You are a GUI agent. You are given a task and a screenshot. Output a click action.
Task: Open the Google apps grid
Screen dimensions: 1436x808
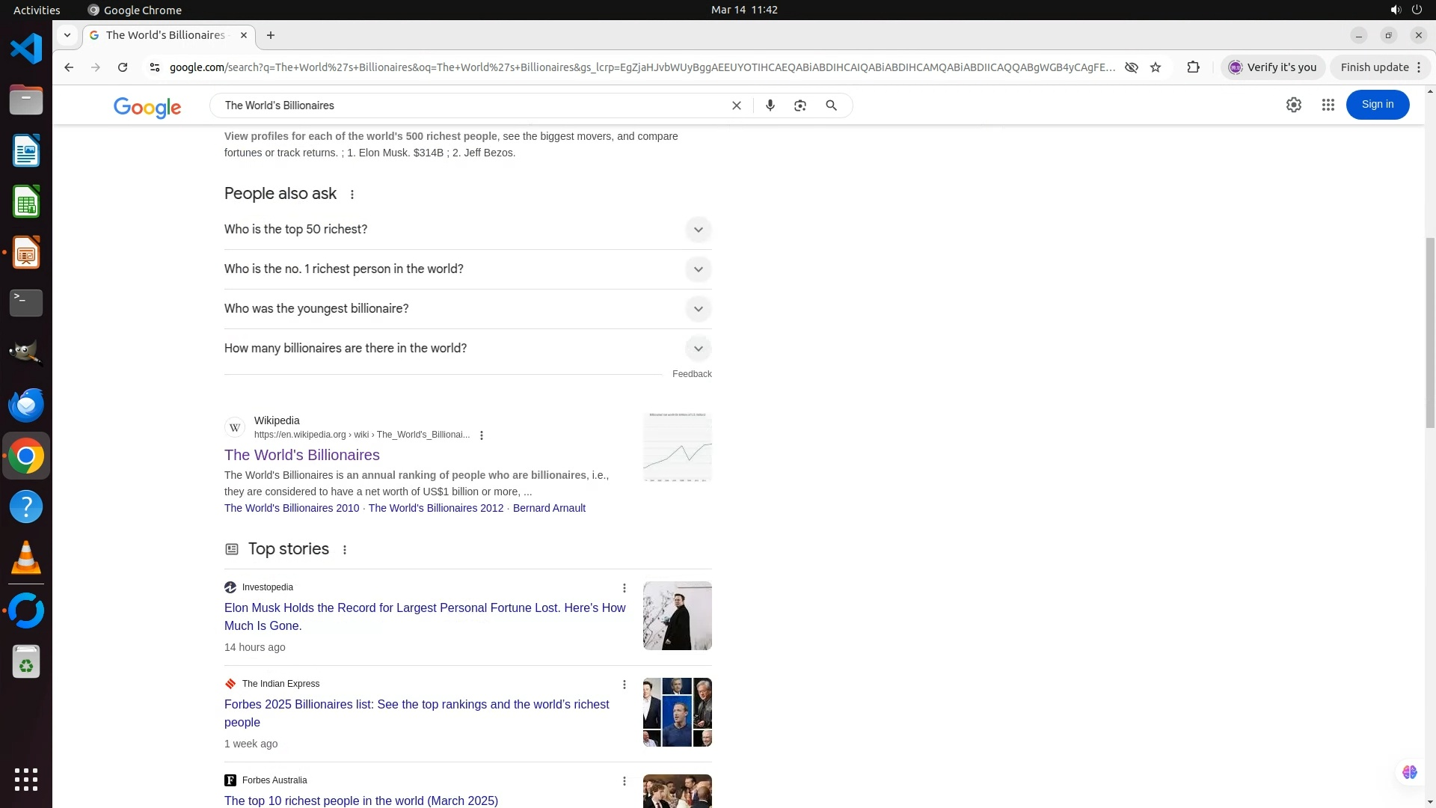click(1328, 105)
